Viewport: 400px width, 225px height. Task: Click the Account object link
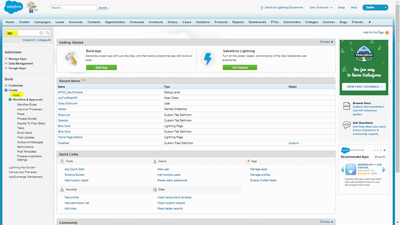[293, 143]
